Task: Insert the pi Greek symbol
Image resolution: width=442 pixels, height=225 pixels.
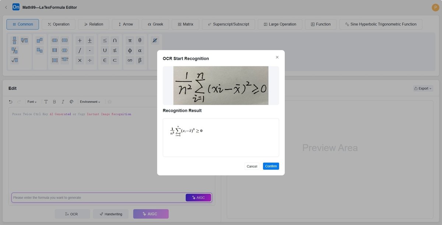Action: coord(130,40)
